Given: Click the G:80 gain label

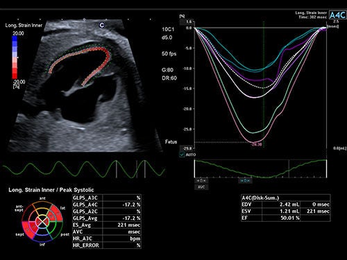Looking at the screenshot, I should coord(168,70).
